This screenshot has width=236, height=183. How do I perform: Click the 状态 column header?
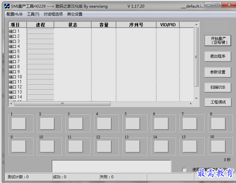tap(73, 25)
